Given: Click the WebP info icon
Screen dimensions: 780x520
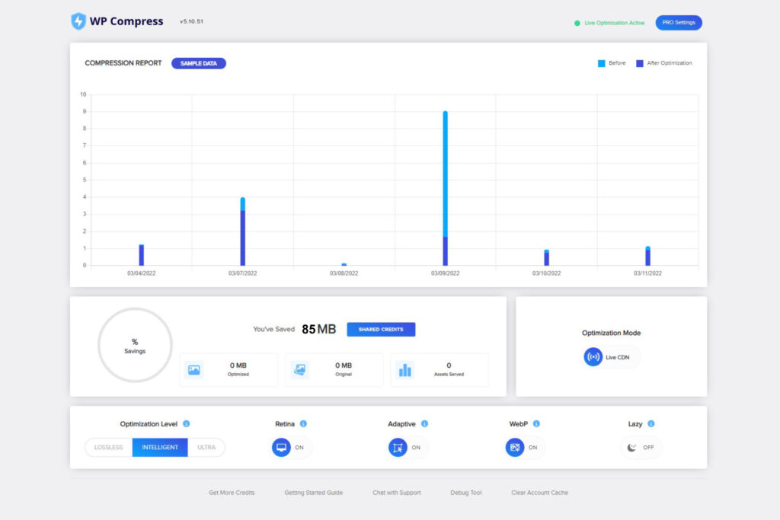Looking at the screenshot, I should (x=537, y=423).
